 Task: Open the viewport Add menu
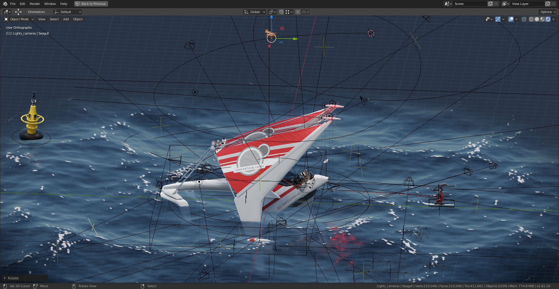[66, 19]
